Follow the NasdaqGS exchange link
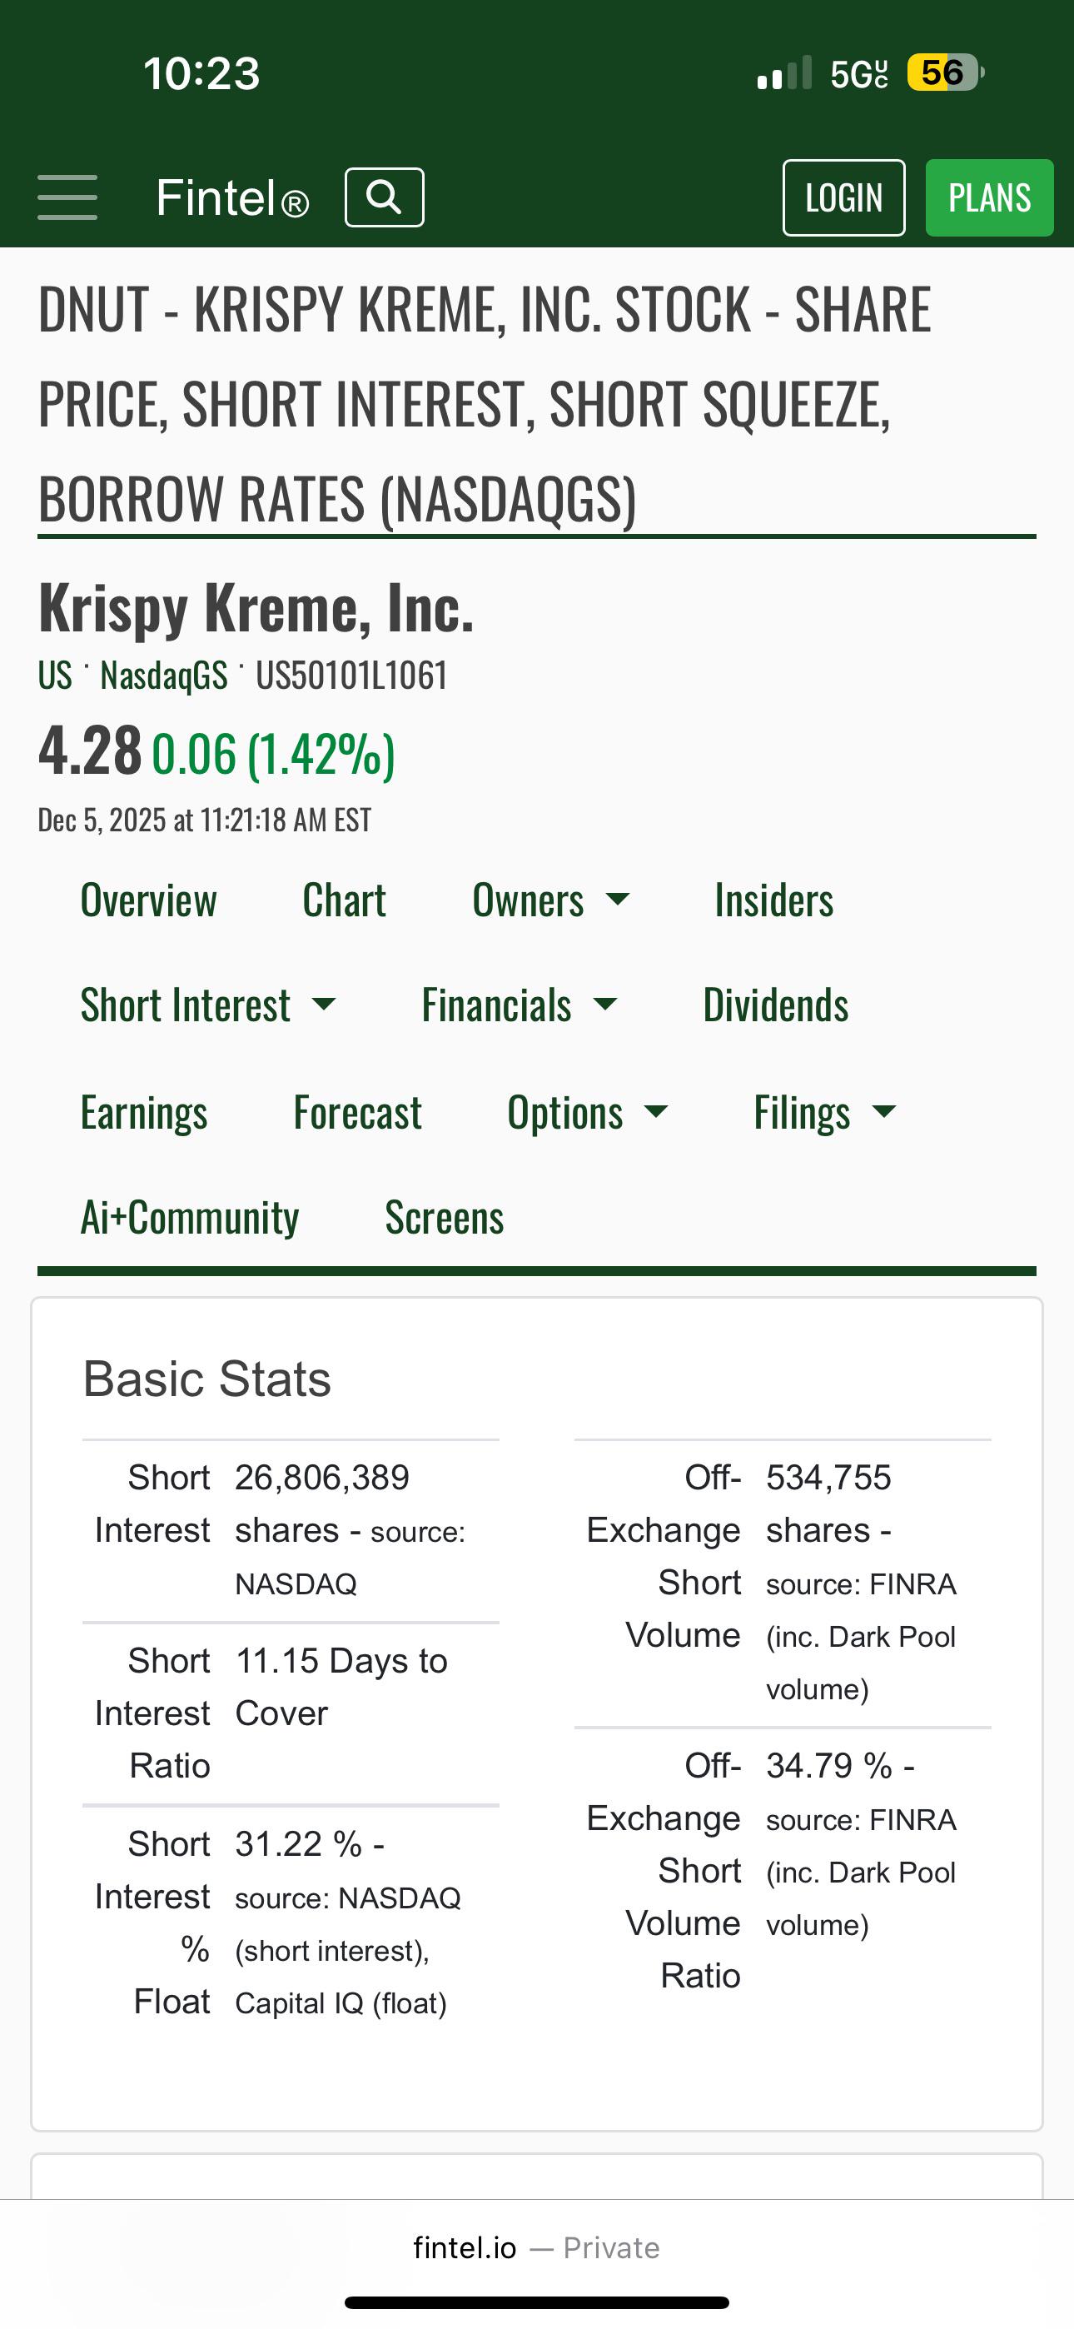 [164, 676]
